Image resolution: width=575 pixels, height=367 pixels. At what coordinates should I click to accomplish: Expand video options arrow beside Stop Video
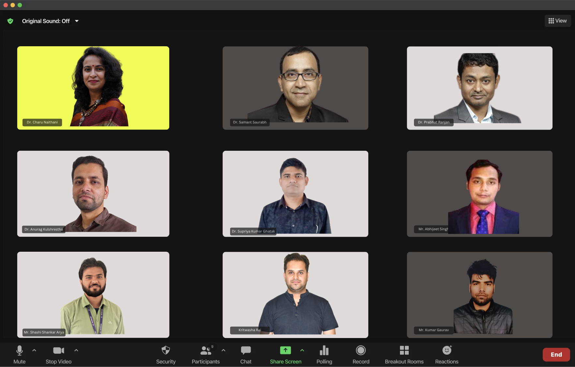76,350
